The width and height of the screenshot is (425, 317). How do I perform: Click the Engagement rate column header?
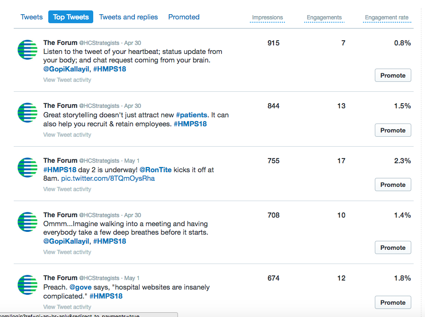click(387, 18)
